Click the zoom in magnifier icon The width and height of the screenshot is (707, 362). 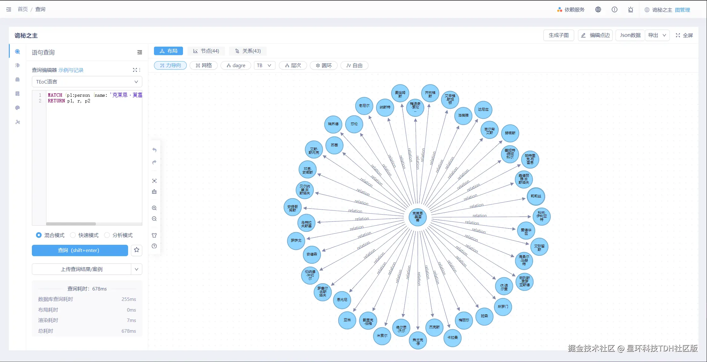tap(154, 208)
